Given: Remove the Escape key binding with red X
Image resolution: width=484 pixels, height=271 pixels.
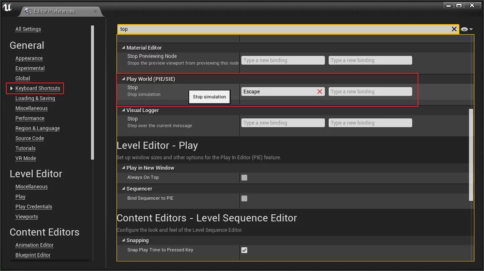Looking at the screenshot, I should (x=319, y=92).
